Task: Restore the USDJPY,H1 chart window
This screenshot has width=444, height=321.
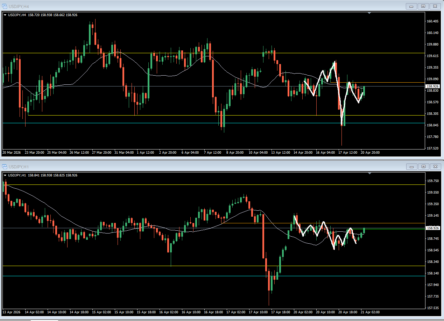Action: [x=423, y=166]
